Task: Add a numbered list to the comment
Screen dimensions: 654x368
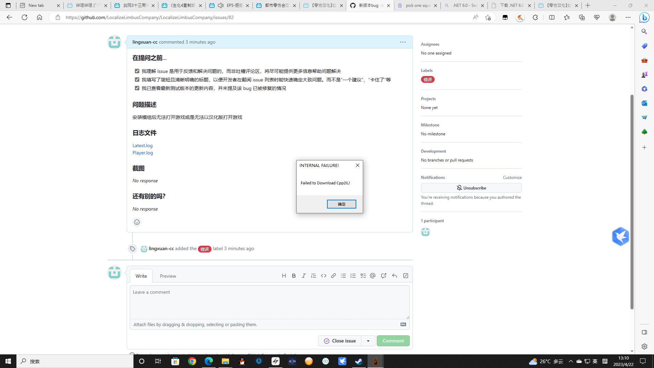Action: tap(353, 275)
